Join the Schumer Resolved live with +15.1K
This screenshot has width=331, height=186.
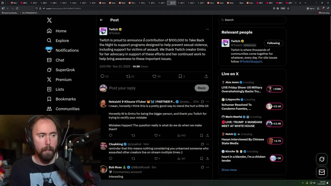point(274,106)
